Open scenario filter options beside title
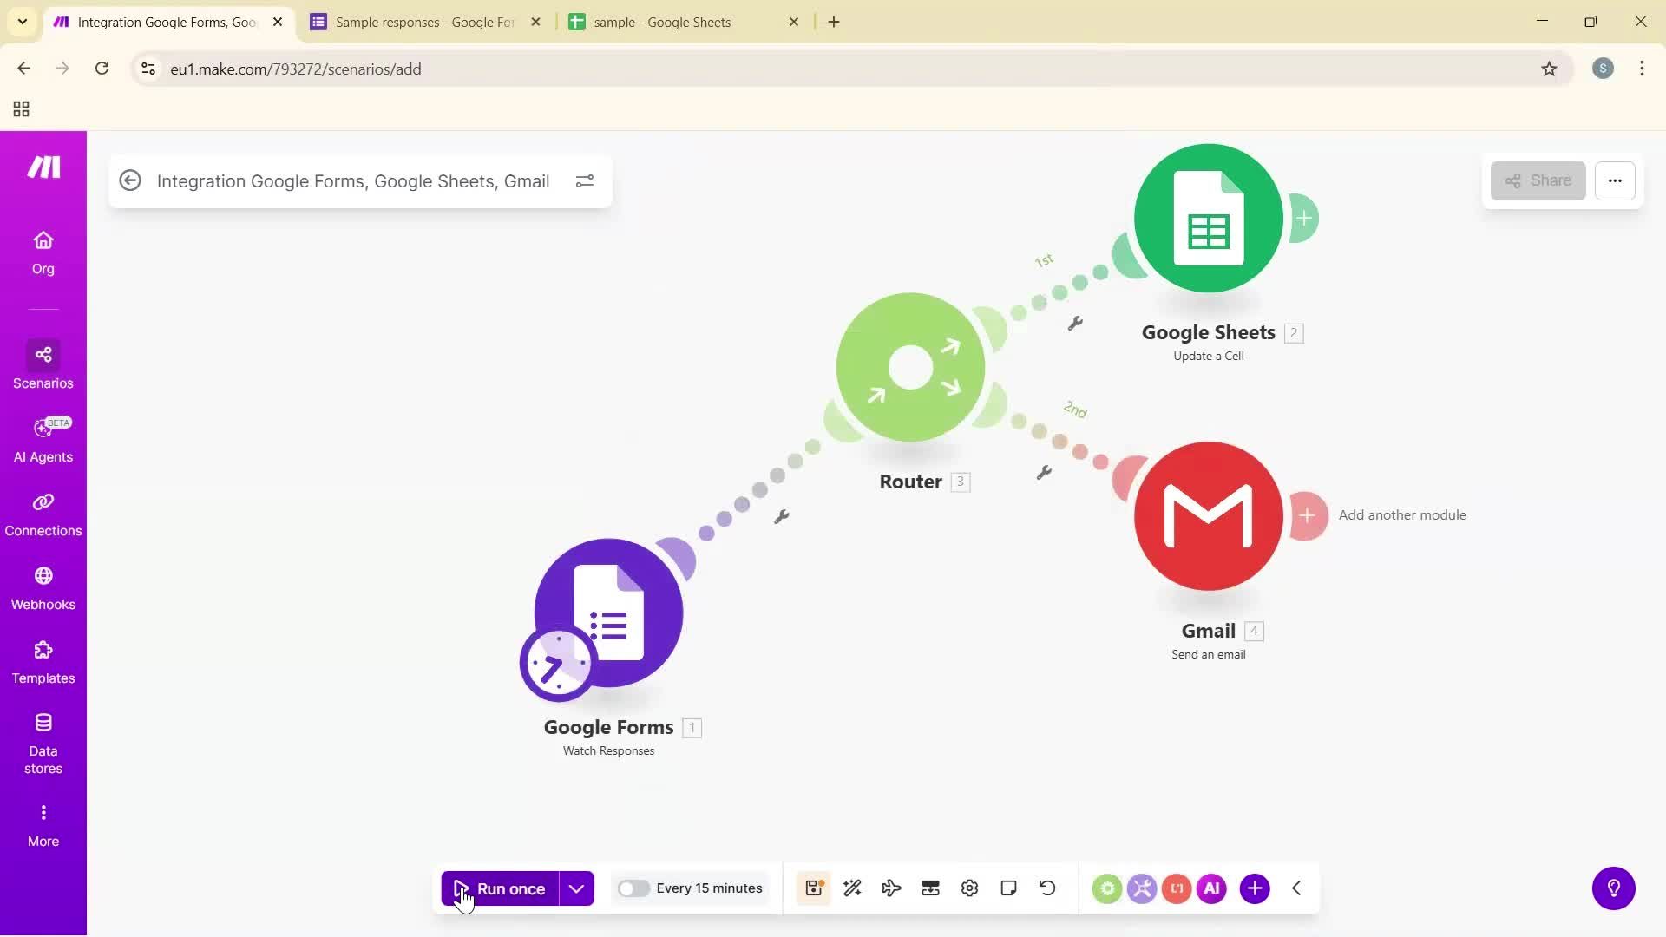This screenshot has height=937, width=1666. pos(585,180)
